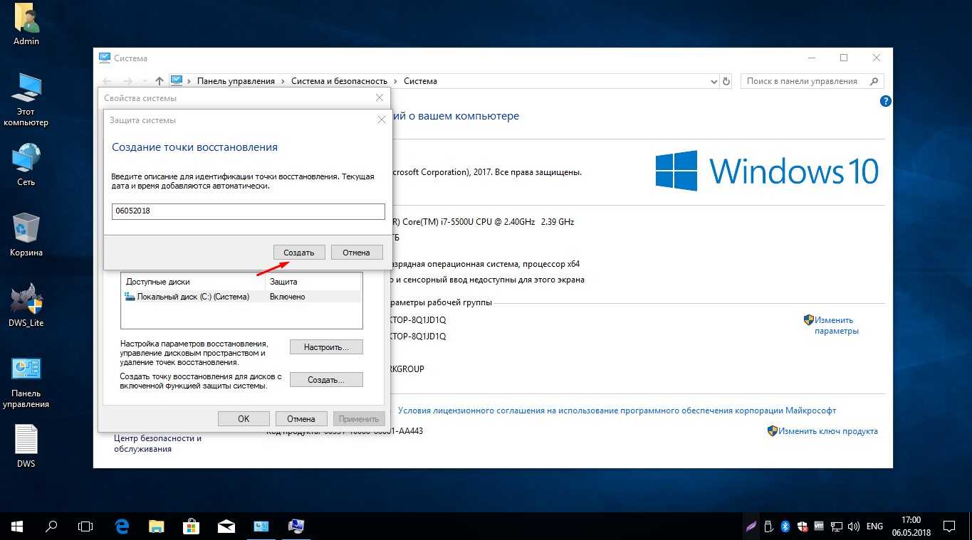The image size is (972, 540).
Task: Click Отмена in the Защита системы dialog
Action: [356, 253]
